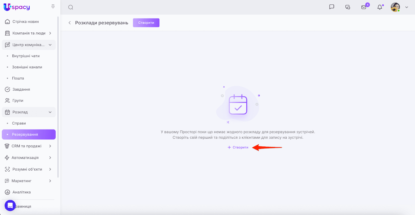
Task: Click the Розклад calendar icon
Action: [x=8, y=112]
